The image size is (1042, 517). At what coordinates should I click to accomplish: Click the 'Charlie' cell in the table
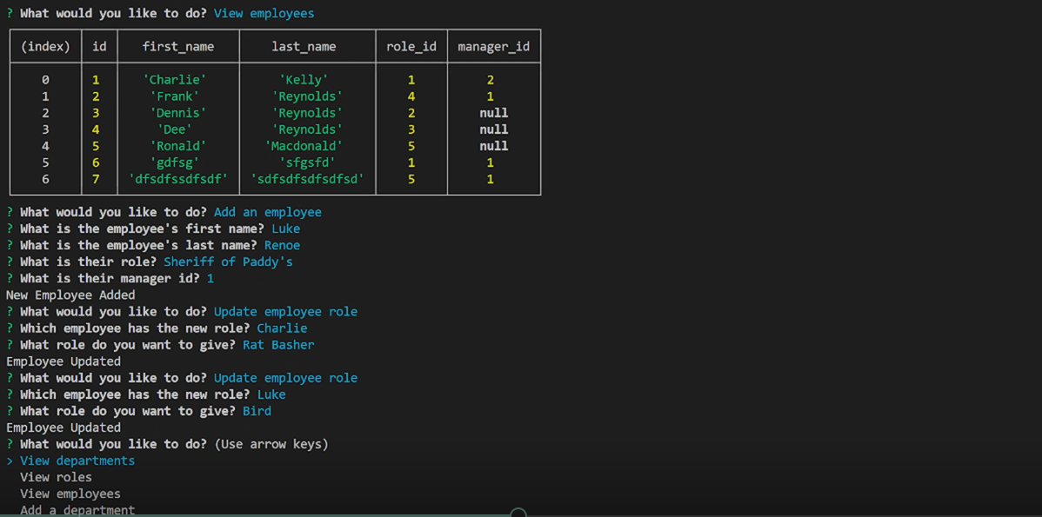[x=175, y=80]
